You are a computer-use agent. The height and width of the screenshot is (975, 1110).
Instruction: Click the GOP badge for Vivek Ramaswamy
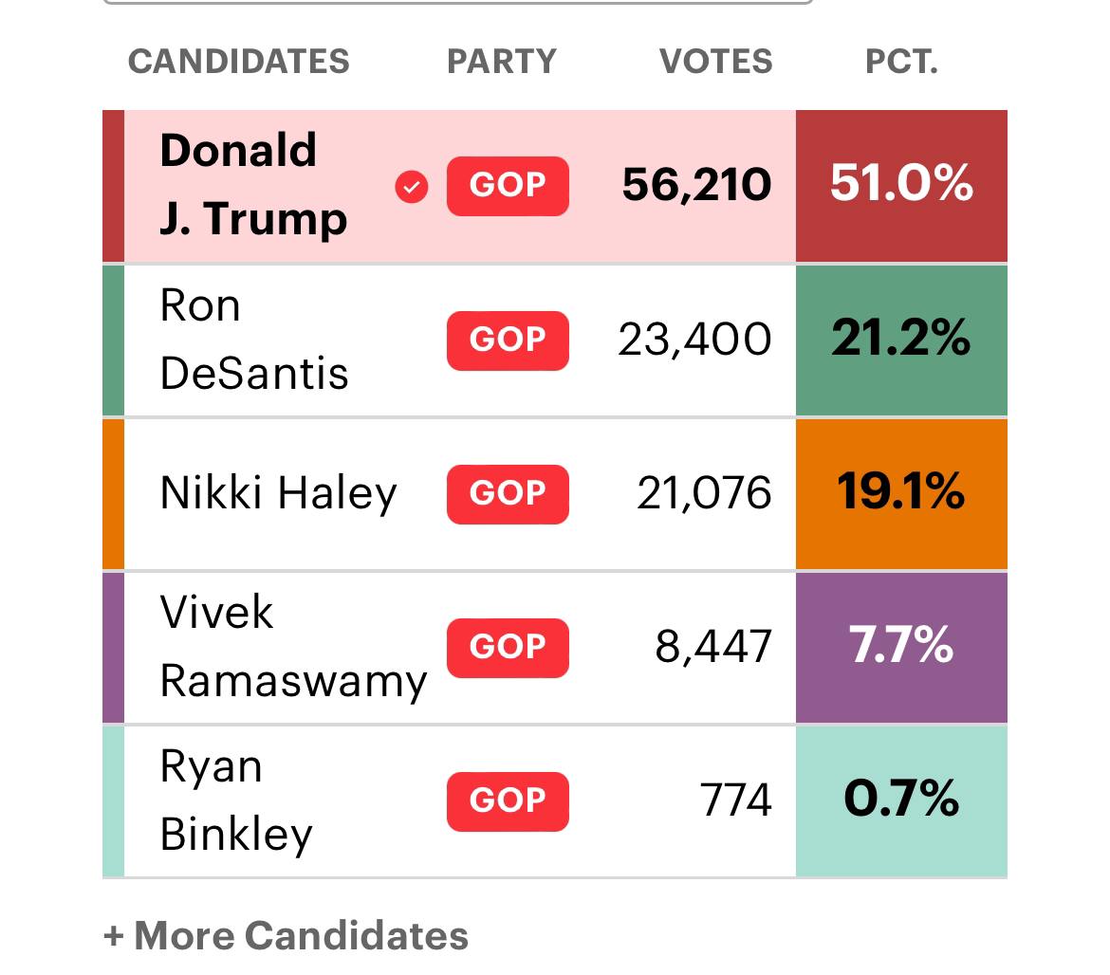pyautogui.click(x=508, y=648)
